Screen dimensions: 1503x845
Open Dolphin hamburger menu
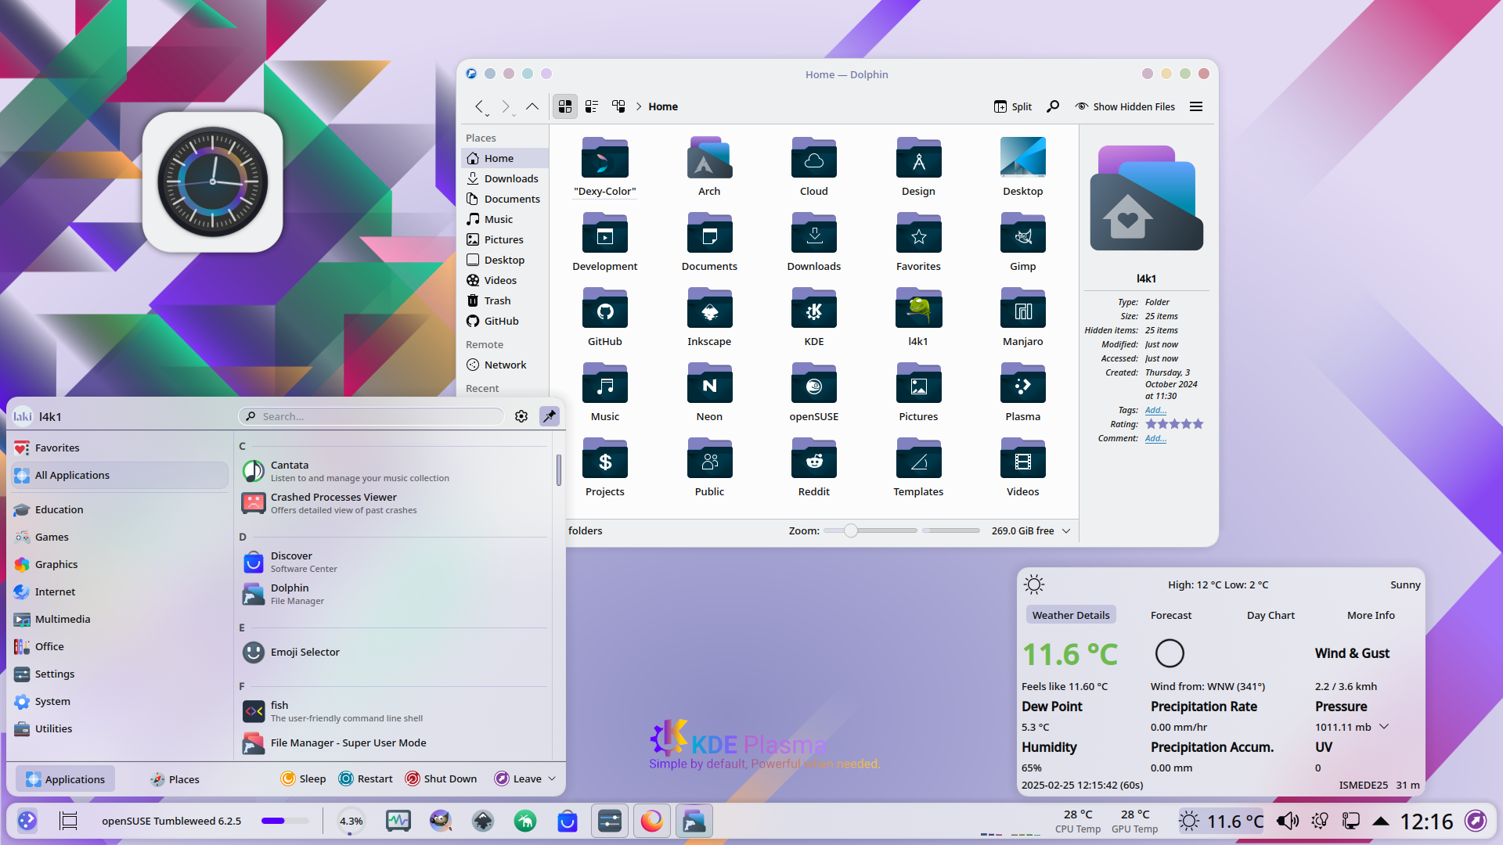[1196, 106]
